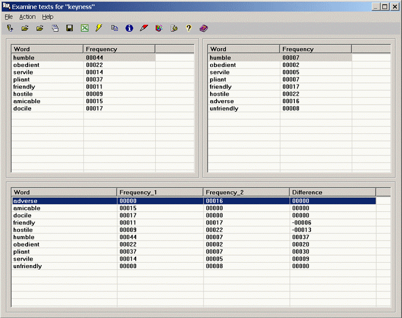Open the blue info icon

(x=129, y=28)
